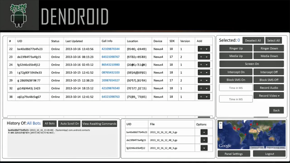Select UID fg32t46c65b4fj12 in bots table
Viewport: 290px width, 163px height.
(x=28, y=65)
